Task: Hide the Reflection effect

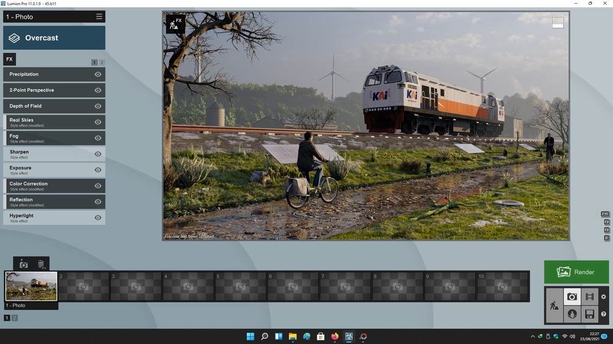Action: tap(98, 202)
